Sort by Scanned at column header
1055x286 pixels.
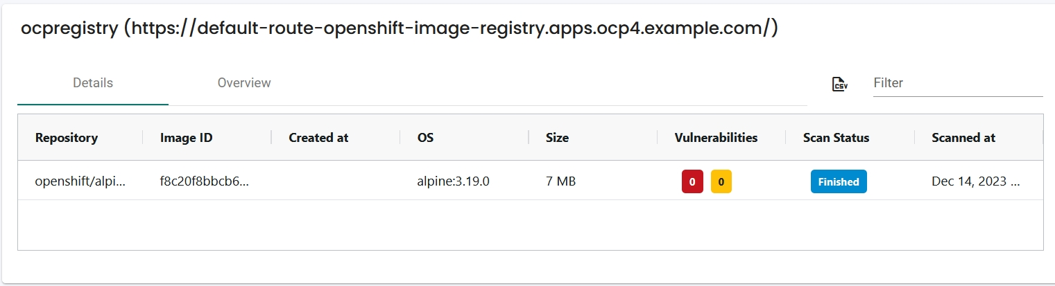pos(963,137)
